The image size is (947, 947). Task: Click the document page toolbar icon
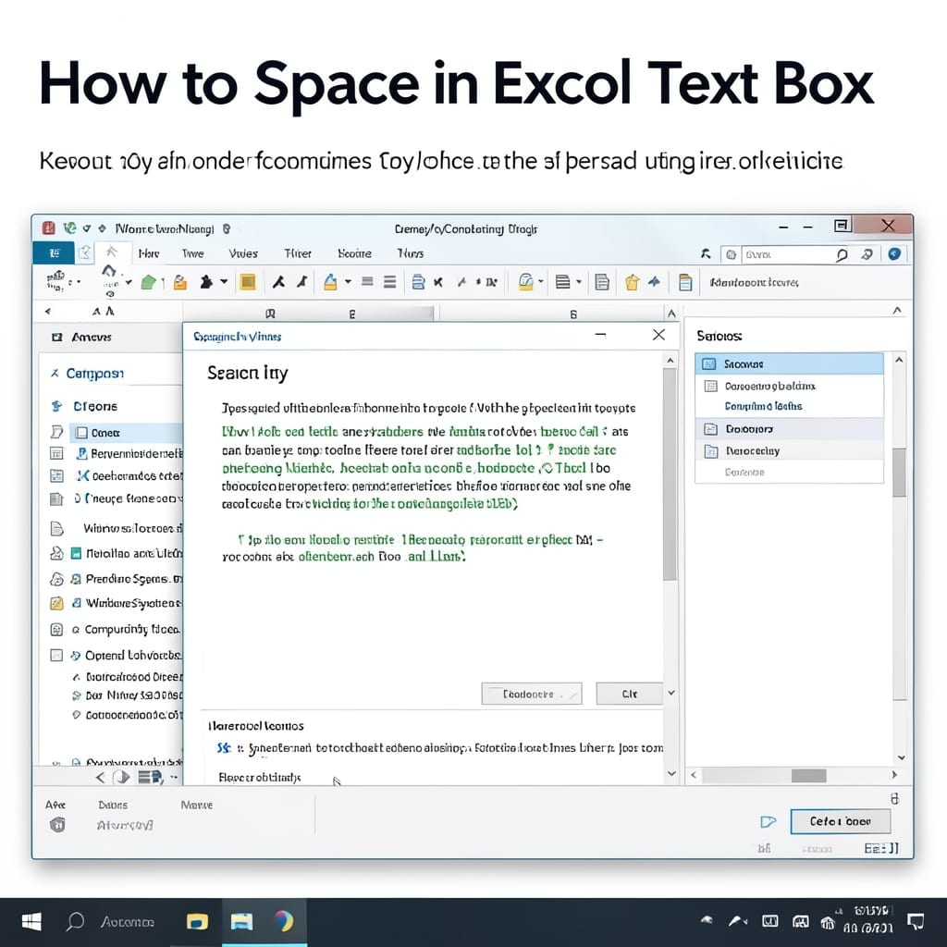pyautogui.click(x=602, y=282)
